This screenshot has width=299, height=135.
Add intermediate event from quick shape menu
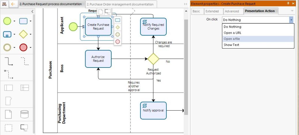pos(117,34)
